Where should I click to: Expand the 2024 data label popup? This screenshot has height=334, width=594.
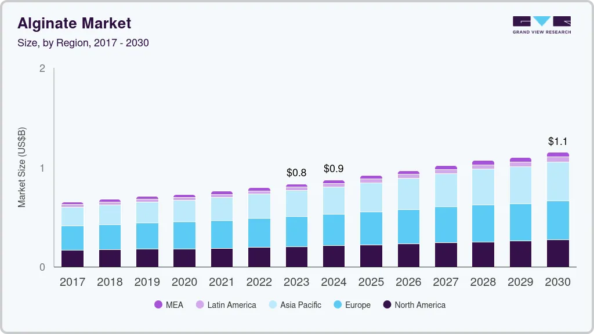click(334, 169)
